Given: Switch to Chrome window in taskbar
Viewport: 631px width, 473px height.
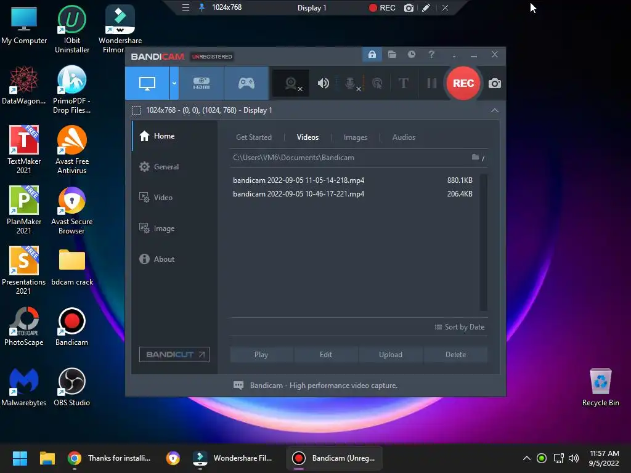Looking at the screenshot, I should coord(109,458).
